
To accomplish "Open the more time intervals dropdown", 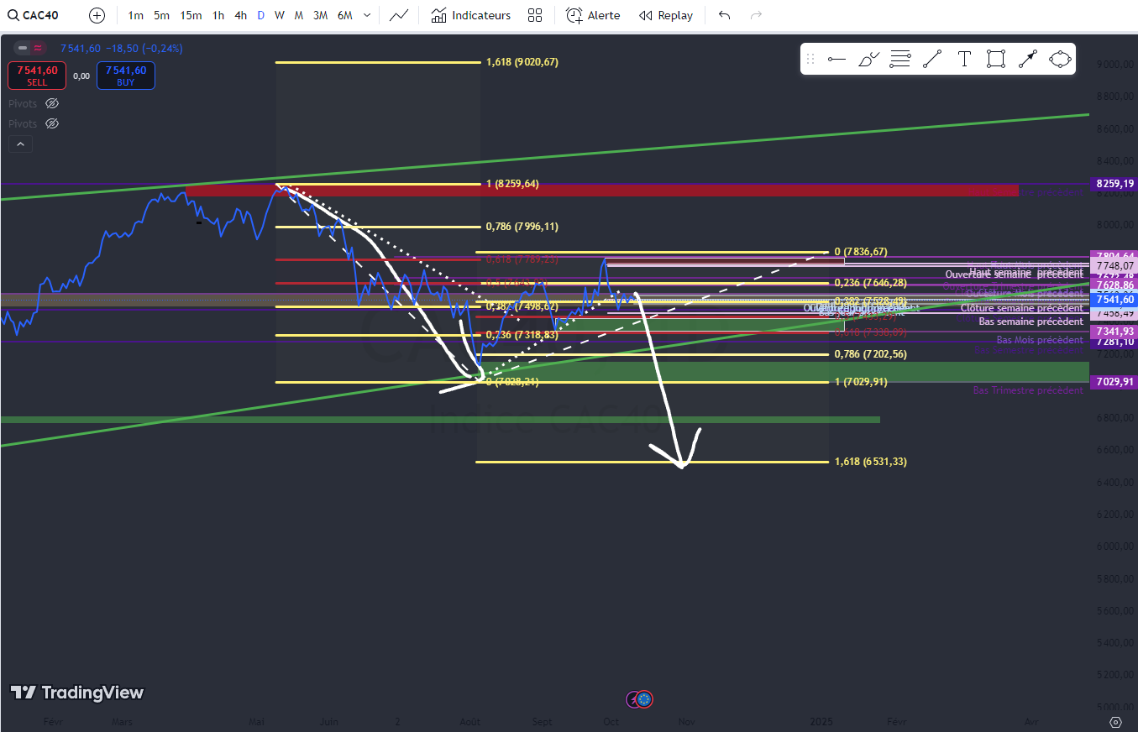I will click(x=368, y=15).
